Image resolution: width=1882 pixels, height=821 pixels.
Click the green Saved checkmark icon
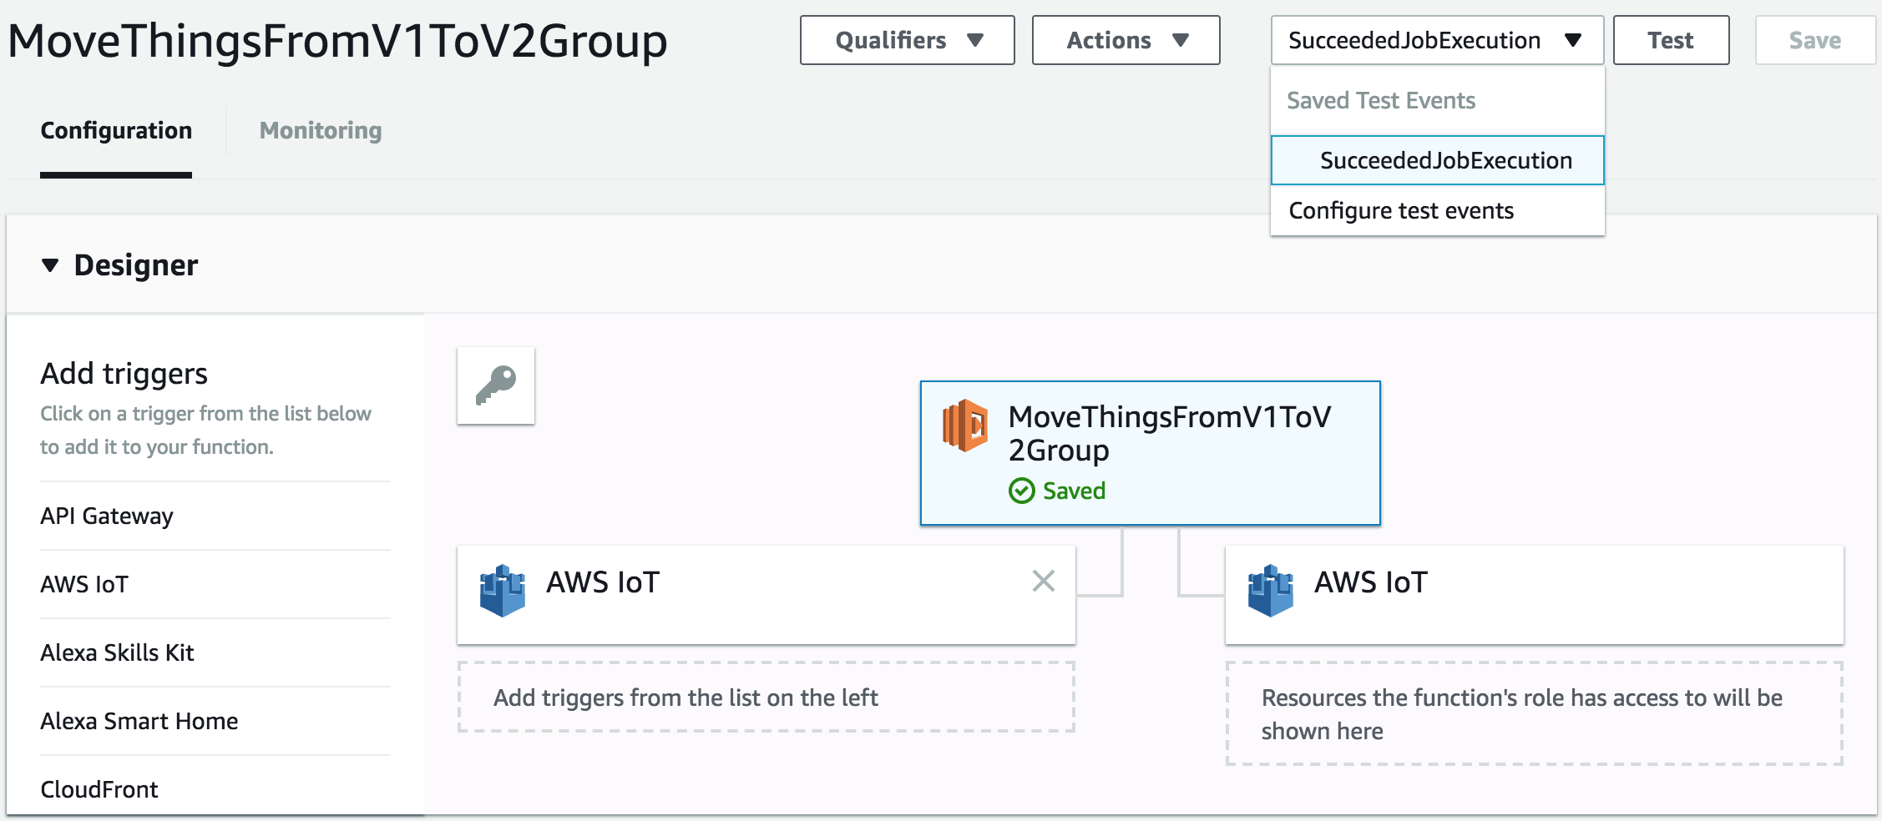click(x=1022, y=491)
